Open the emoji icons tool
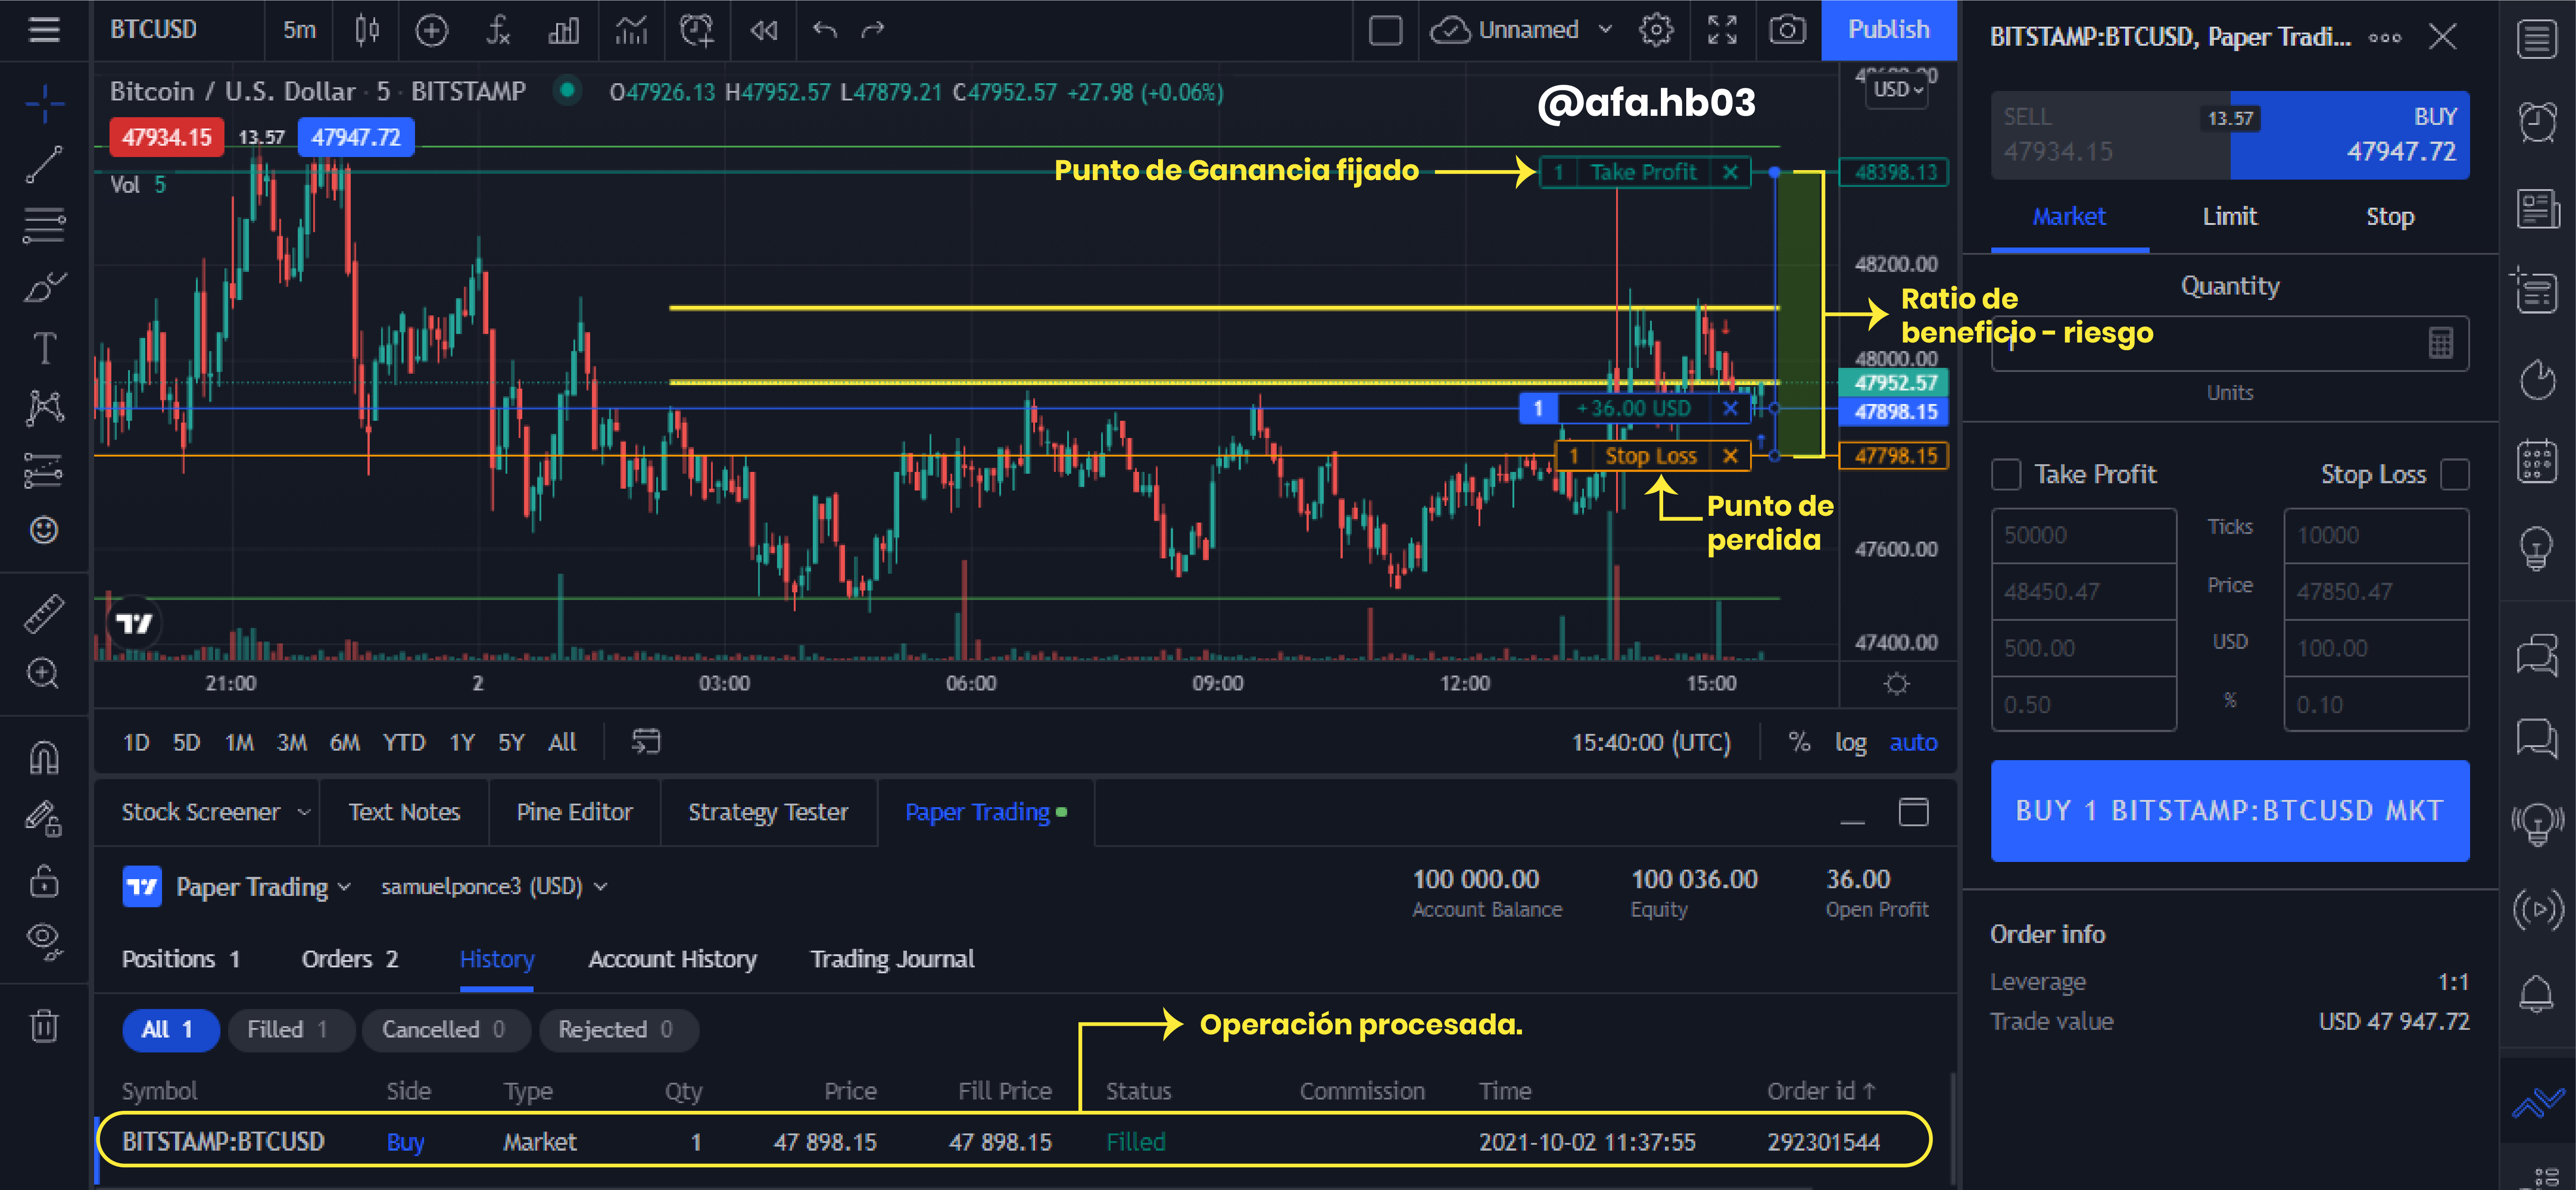This screenshot has height=1190, width=2576. coord(44,529)
